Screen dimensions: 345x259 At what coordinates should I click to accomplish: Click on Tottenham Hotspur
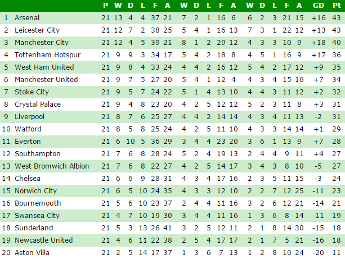pyautogui.click(x=39, y=55)
